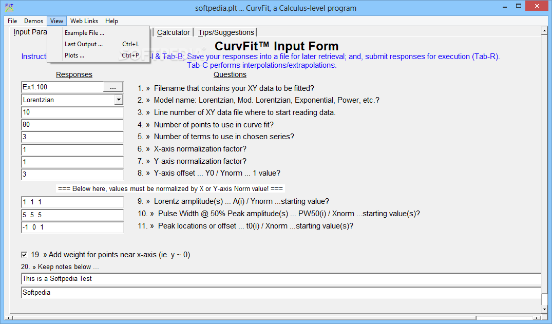Viewport: 552px width, 324px height.
Task: Edit the start line number field showing 10
Action: tap(72, 112)
